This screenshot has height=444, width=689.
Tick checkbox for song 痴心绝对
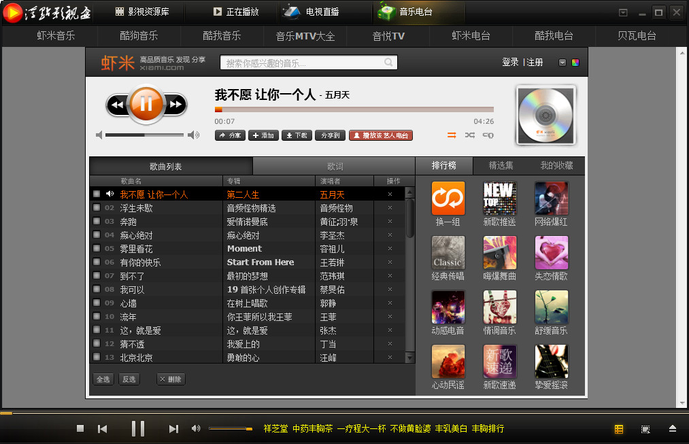tap(97, 235)
